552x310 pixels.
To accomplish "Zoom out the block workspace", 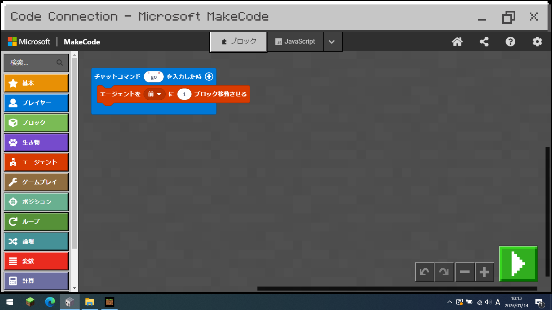I will [465, 272].
